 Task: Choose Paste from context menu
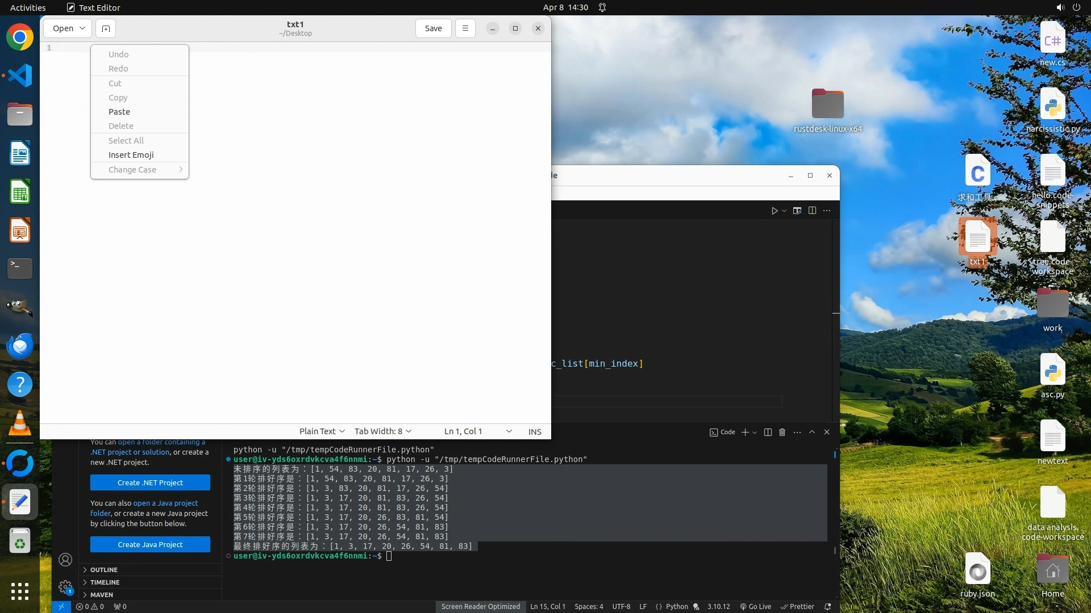tap(119, 112)
